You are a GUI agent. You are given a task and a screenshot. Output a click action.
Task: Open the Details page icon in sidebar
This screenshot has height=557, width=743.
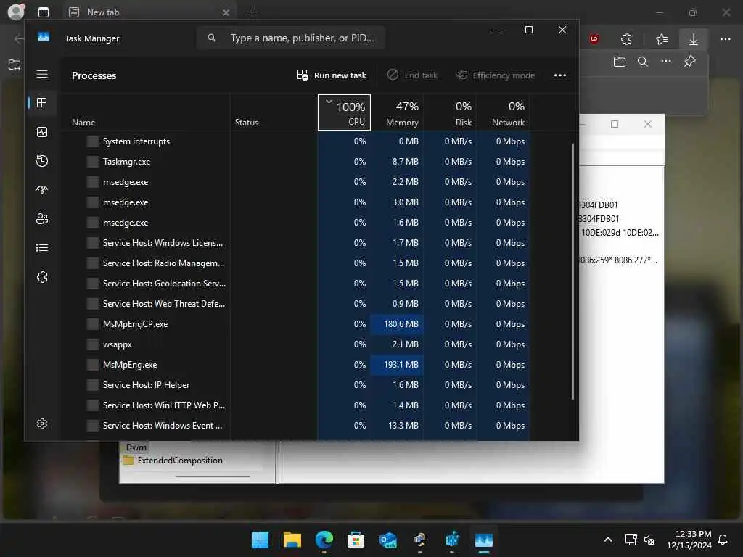click(42, 248)
